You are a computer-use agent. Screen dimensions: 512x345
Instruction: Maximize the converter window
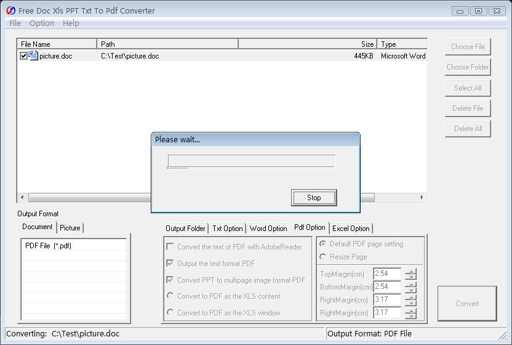pyautogui.click(x=478, y=11)
